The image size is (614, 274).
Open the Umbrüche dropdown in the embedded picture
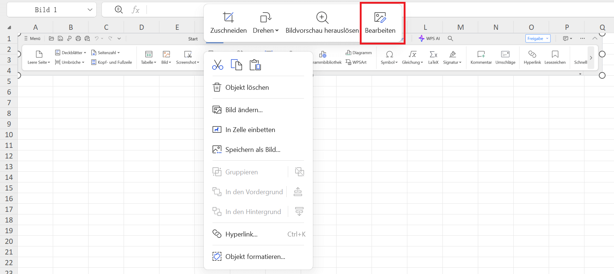tap(70, 62)
